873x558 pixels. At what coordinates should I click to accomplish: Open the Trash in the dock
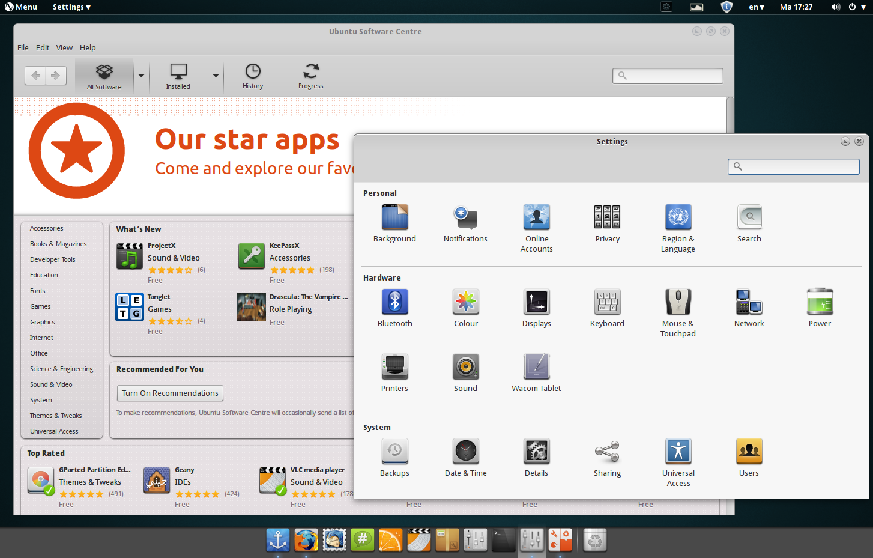click(595, 540)
